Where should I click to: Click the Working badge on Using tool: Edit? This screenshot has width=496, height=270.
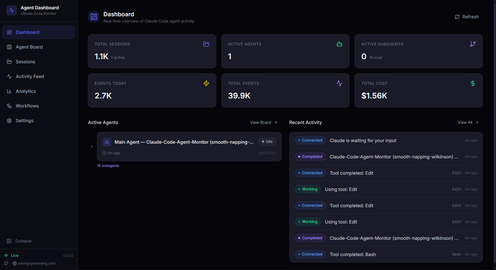(x=307, y=189)
